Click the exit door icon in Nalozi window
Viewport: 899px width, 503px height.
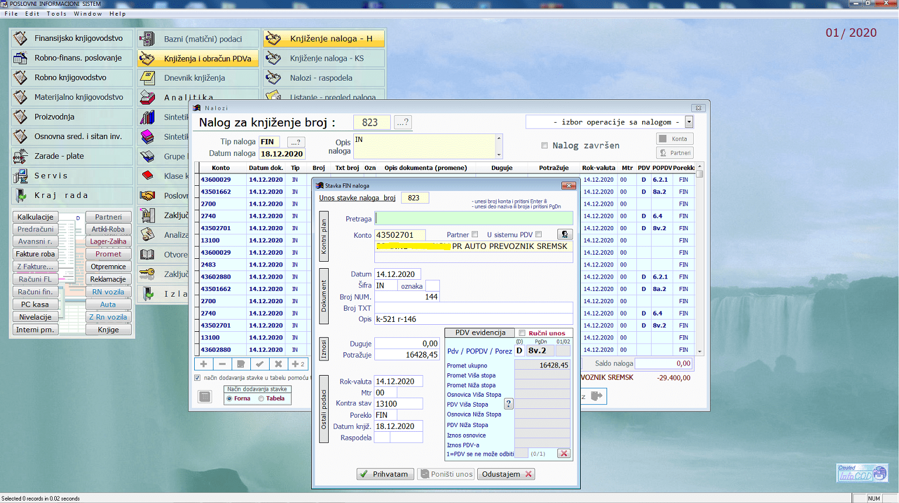[x=597, y=396]
